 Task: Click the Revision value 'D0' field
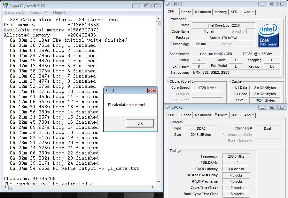tap(272, 67)
